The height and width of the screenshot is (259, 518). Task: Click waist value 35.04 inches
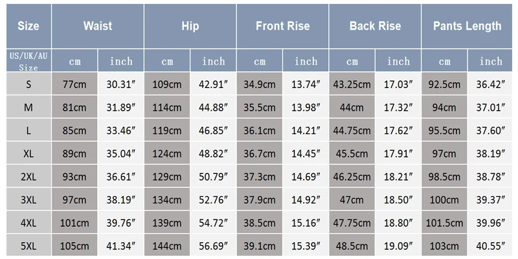click(x=120, y=153)
